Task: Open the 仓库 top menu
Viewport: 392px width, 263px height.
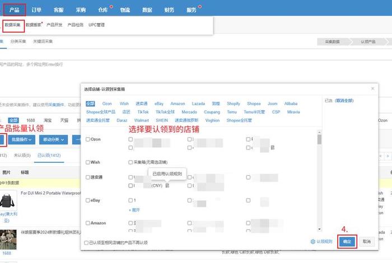Action: tap(102, 10)
